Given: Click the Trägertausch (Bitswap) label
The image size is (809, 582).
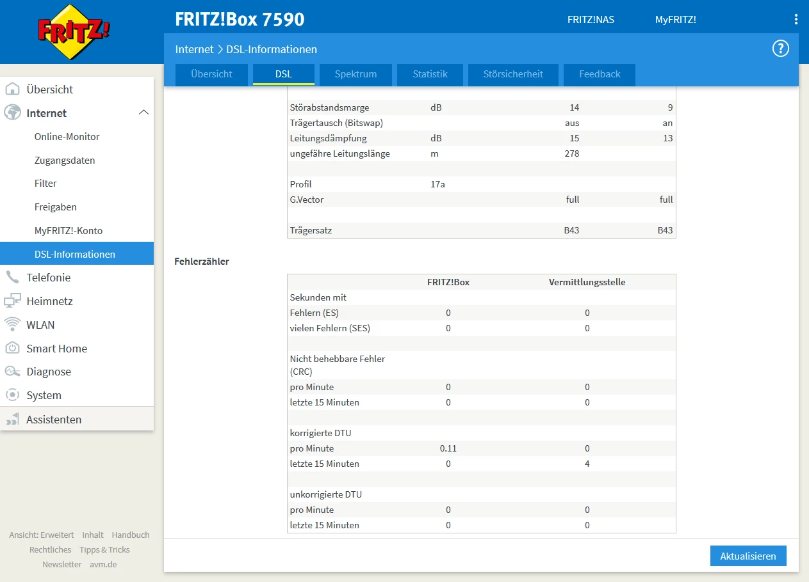Looking at the screenshot, I should point(336,123).
